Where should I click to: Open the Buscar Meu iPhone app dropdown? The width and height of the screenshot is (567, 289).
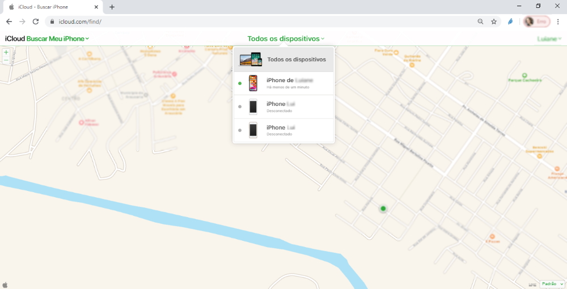[58, 39]
